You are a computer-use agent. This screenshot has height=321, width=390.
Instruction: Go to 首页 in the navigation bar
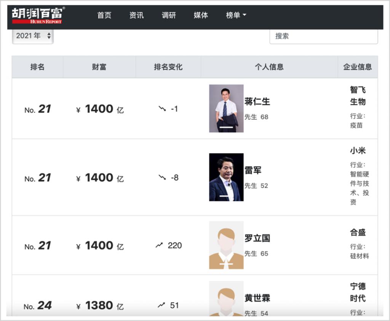coord(104,15)
